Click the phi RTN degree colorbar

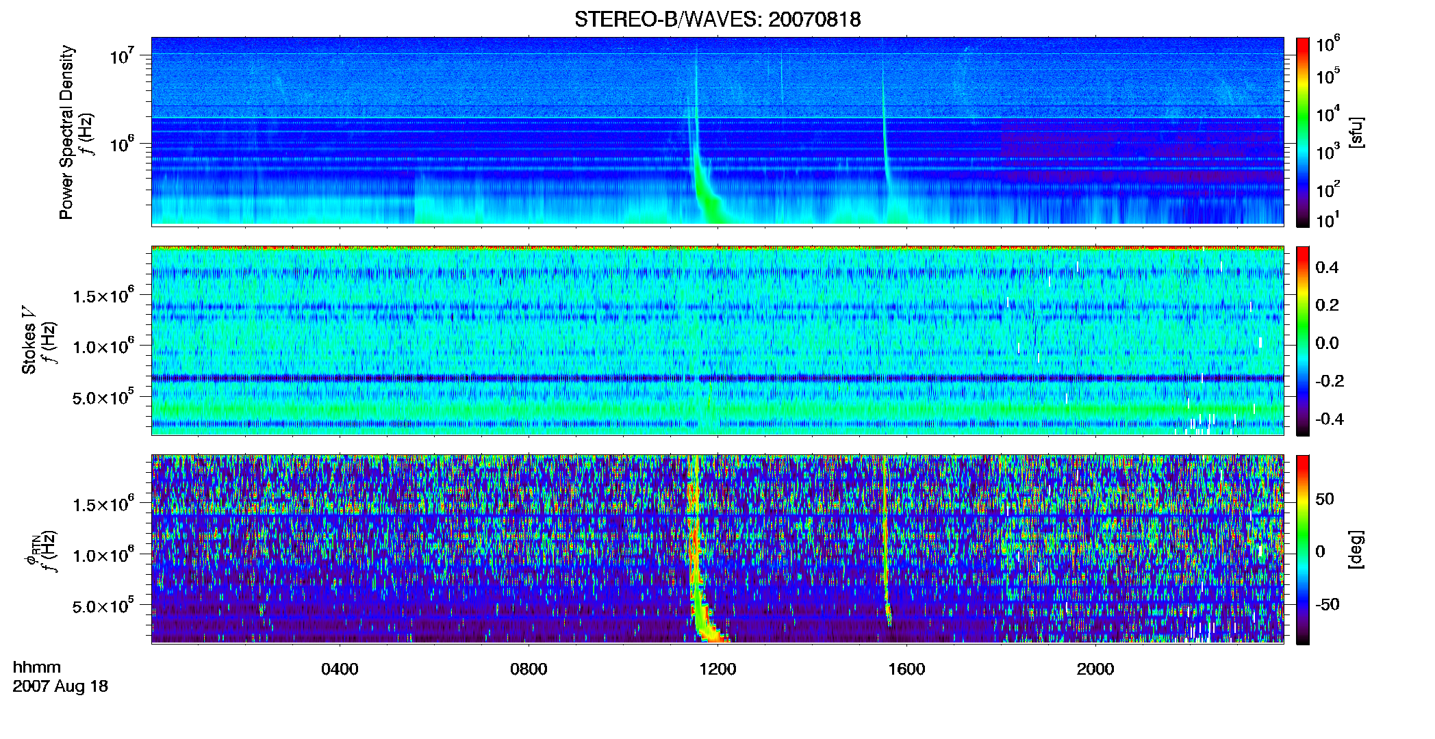click(1303, 549)
